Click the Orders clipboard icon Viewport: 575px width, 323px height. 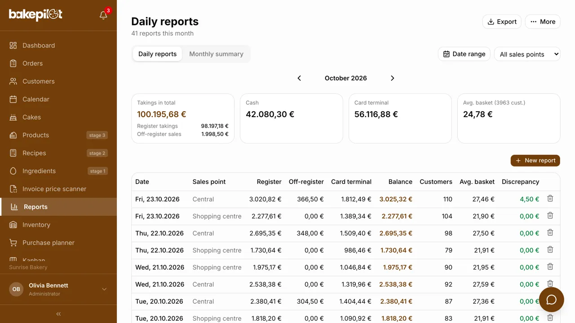13,63
